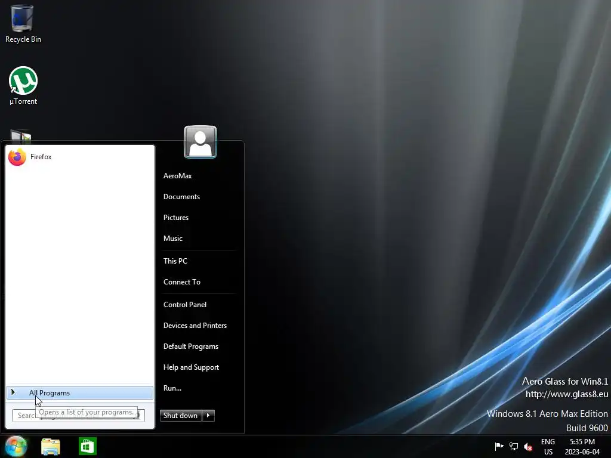611x458 pixels.
Task: Open the AeroMax user folder
Action: click(178, 176)
